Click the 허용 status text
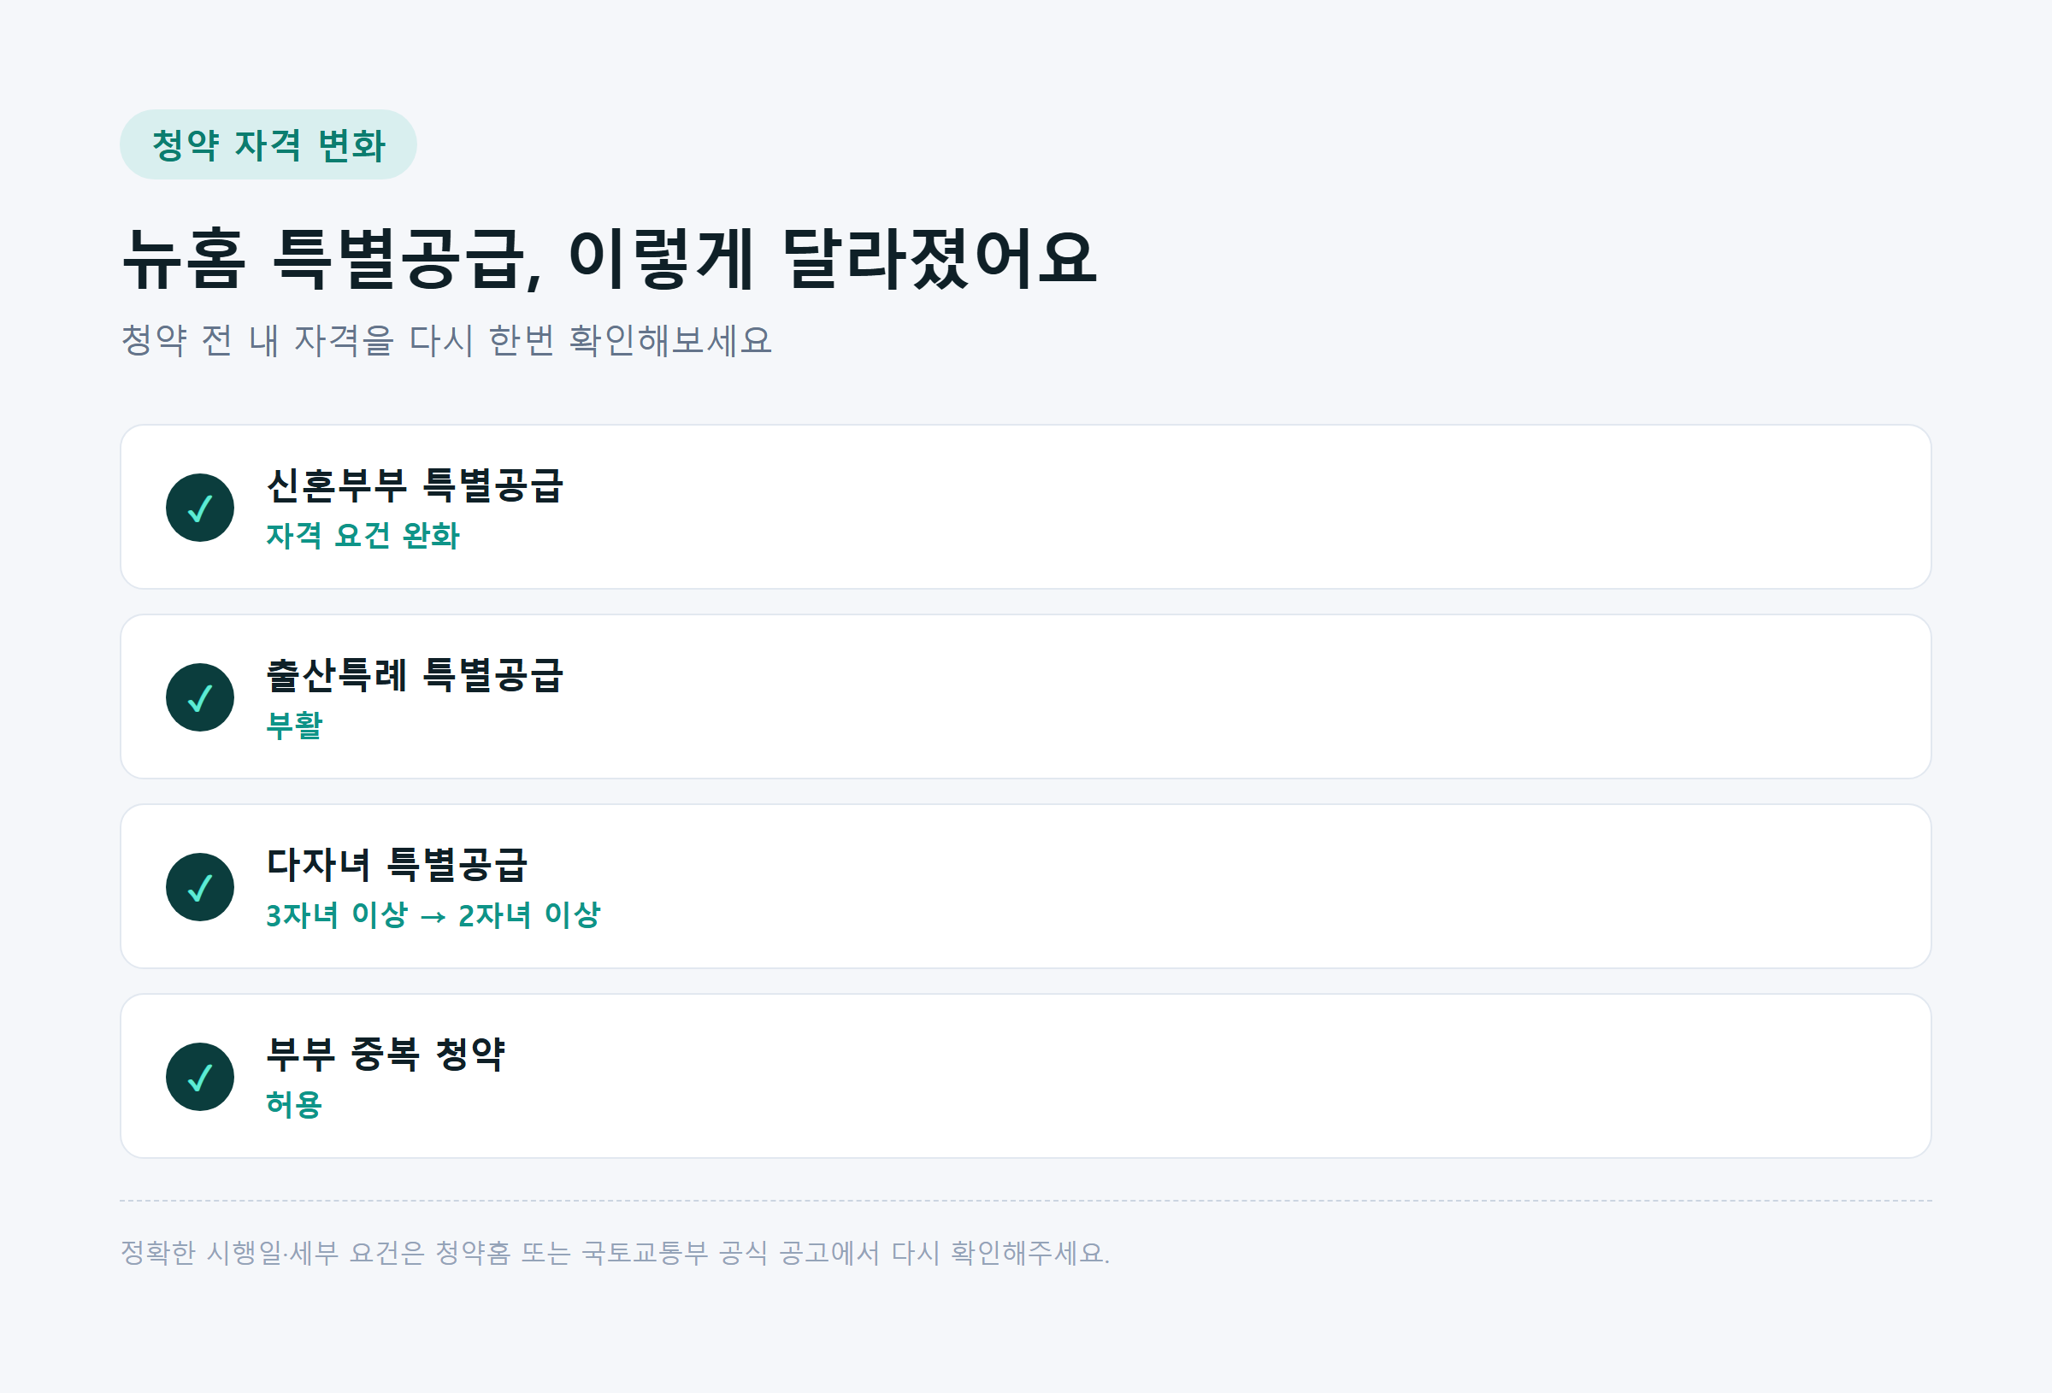The width and height of the screenshot is (2052, 1393). (294, 1105)
